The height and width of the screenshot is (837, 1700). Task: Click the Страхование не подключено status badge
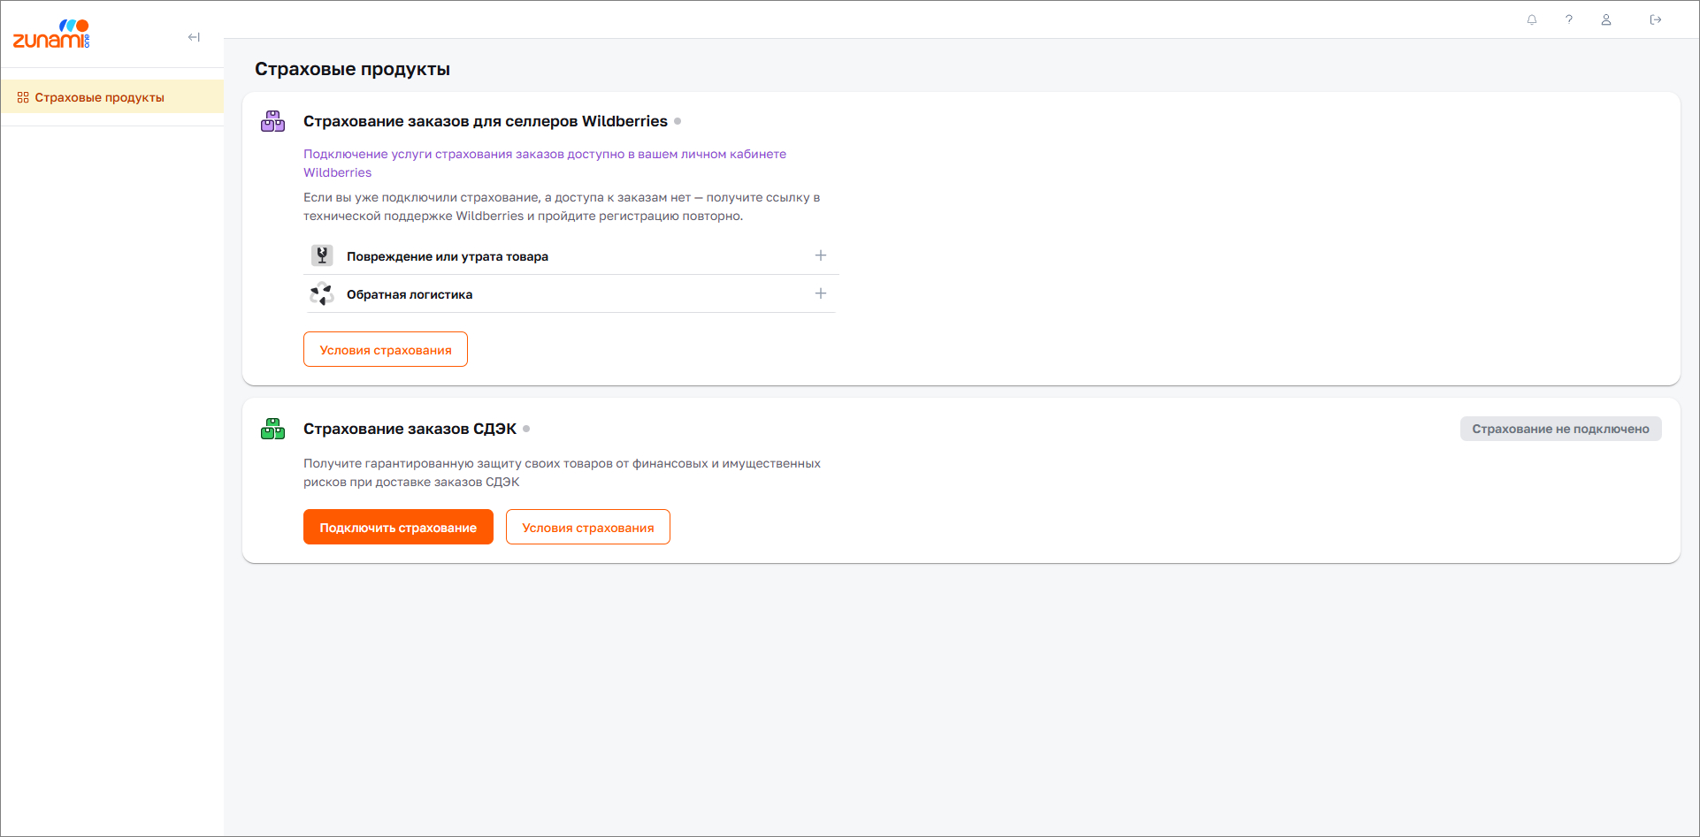[x=1560, y=429]
